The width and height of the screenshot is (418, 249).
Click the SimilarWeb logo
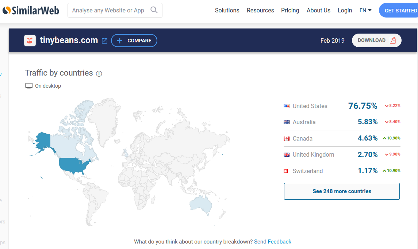point(31,10)
